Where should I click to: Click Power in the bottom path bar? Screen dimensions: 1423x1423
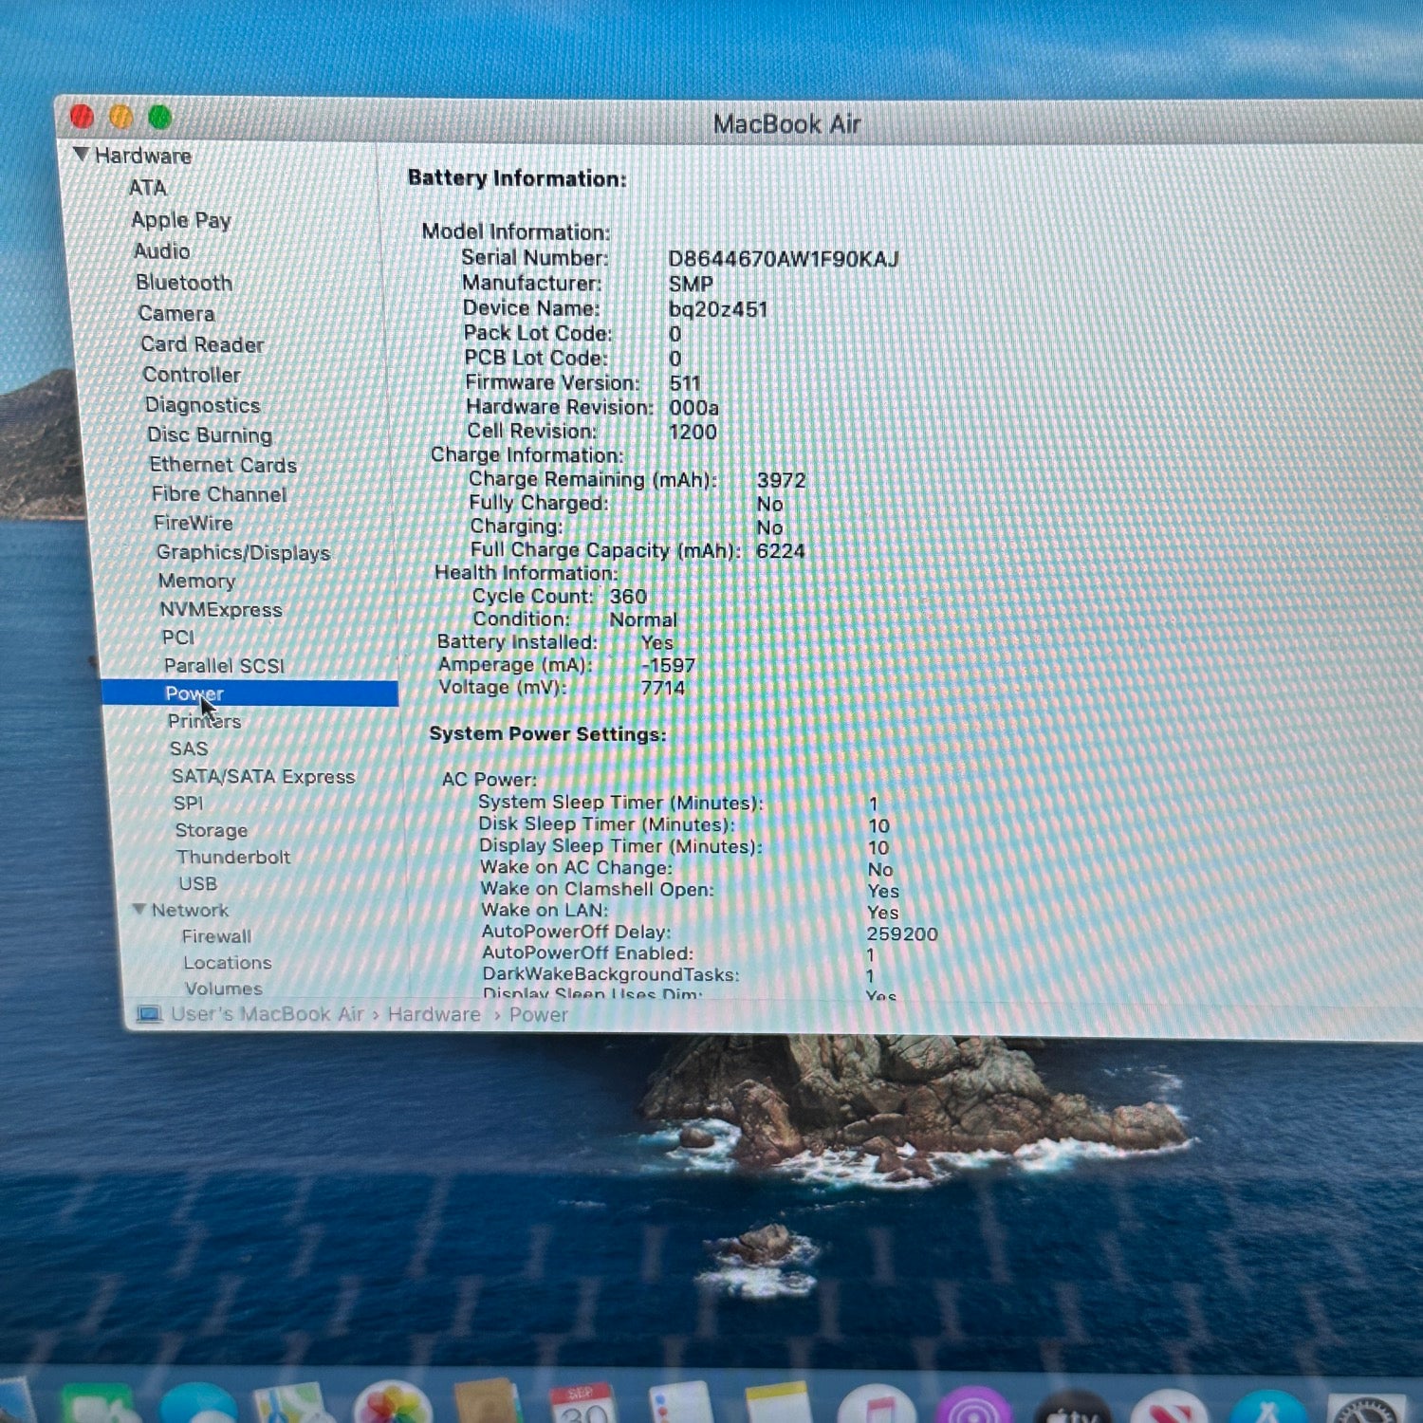click(x=538, y=1015)
